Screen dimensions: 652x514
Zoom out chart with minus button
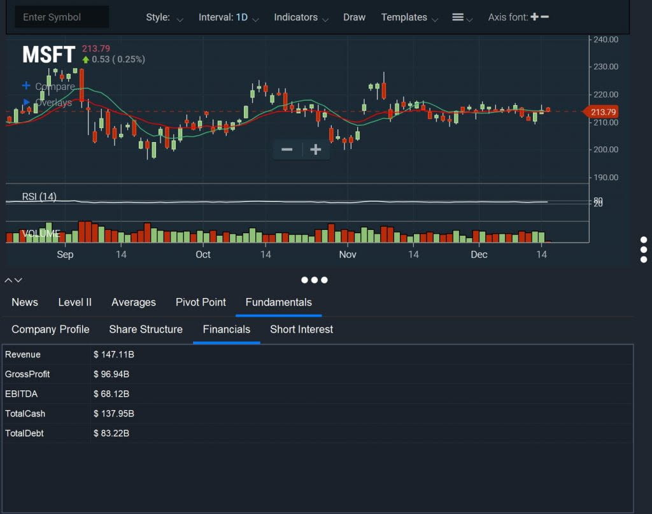[x=287, y=149]
